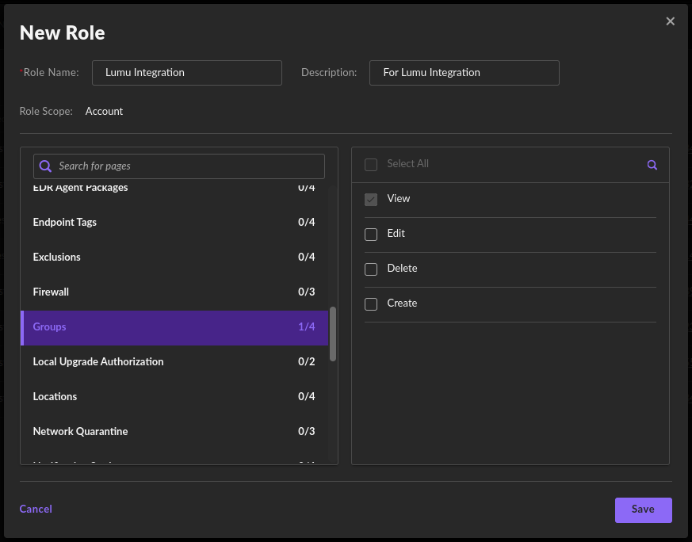The image size is (692, 542).
Task: Enable the Delete permission checkbox
Action: [x=371, y=269]
